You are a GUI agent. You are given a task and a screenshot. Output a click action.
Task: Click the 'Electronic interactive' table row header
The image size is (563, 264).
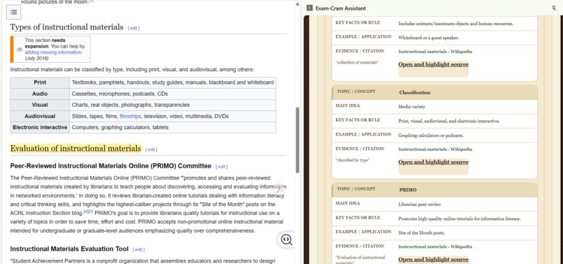[40, 128]
